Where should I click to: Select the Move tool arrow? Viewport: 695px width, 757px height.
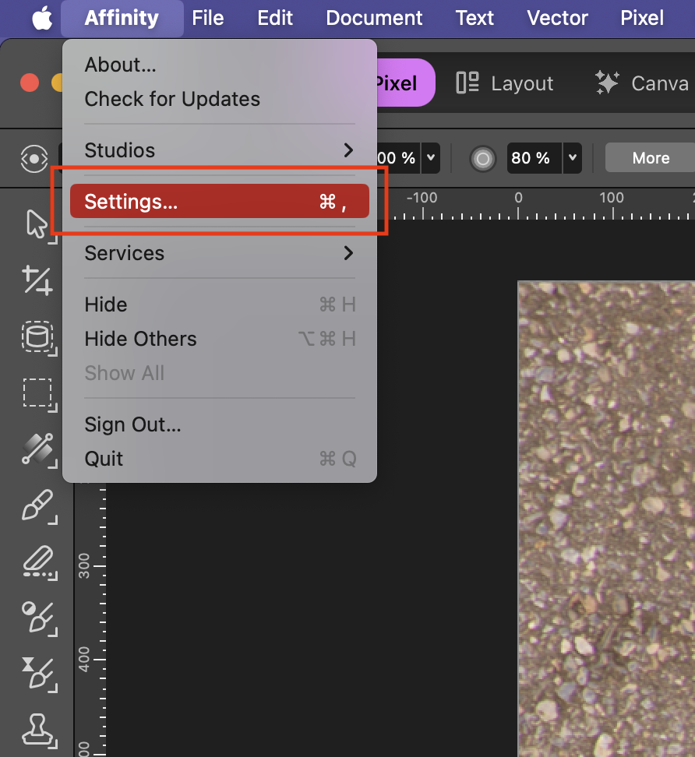tap(37, 224)
